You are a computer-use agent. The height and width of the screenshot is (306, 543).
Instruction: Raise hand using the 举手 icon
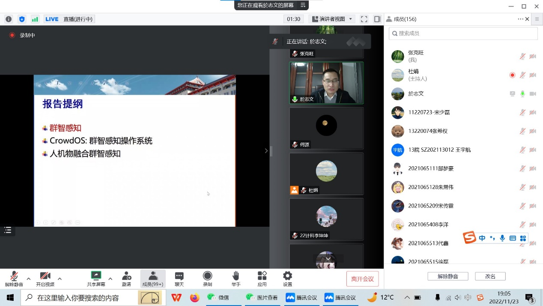(236, 279)
